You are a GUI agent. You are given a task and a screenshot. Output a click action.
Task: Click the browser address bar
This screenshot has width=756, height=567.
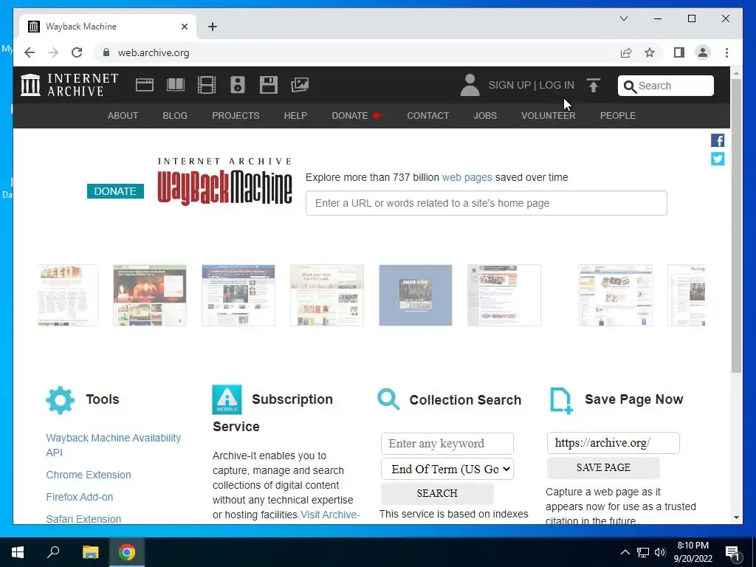point(357,52)
